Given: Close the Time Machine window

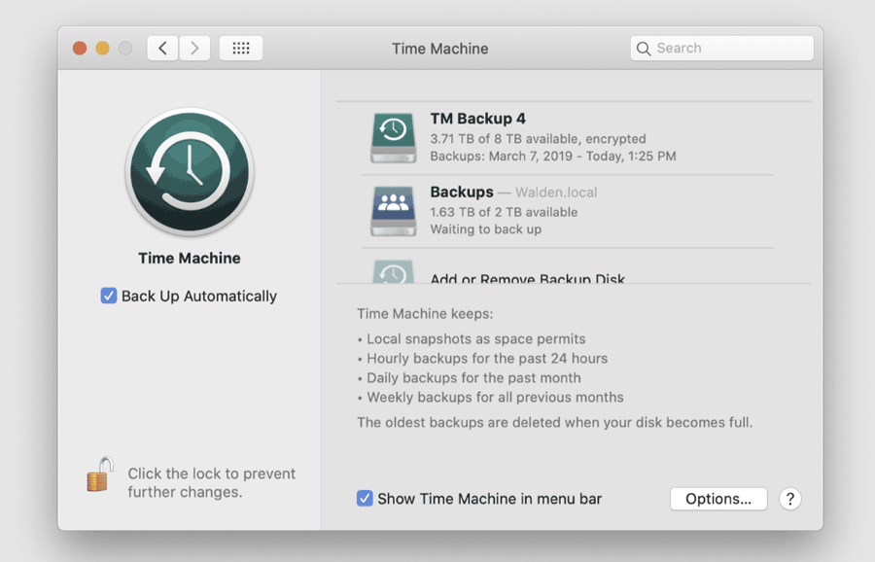Looking at the screenshot, I should [80, 49].
